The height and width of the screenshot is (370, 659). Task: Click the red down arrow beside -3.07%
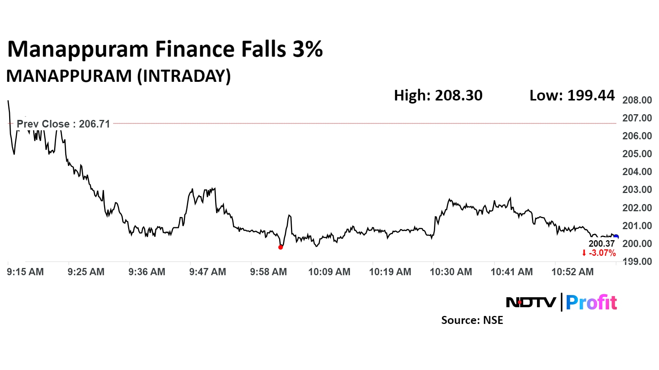click(x=584, y=253)
